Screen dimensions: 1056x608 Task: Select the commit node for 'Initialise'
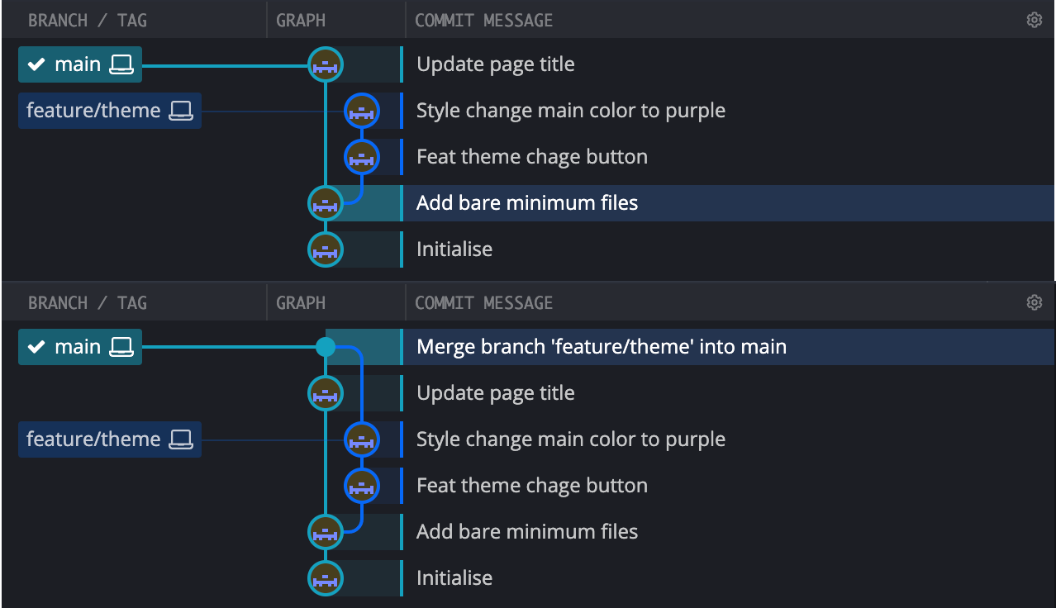click(x=325, y=249)
